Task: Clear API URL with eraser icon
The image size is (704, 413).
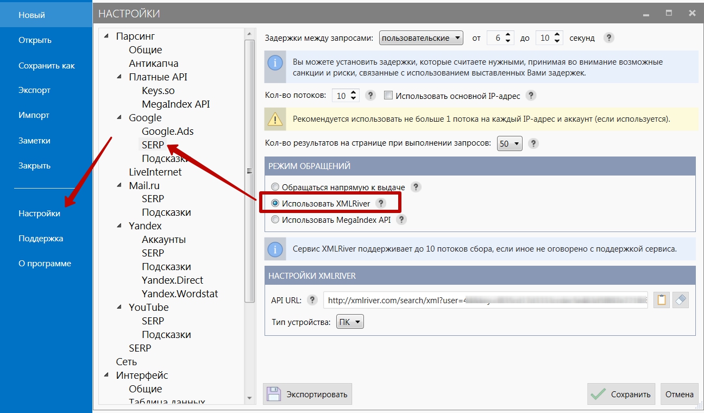Action: (x=681, y=300)
